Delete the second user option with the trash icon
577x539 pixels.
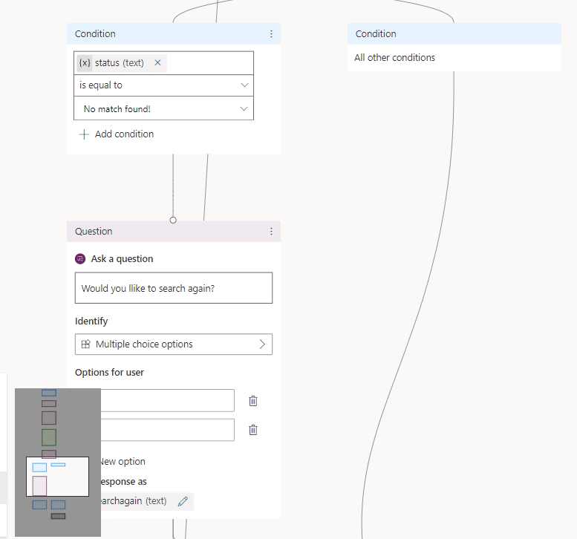(x=253, y=430)
